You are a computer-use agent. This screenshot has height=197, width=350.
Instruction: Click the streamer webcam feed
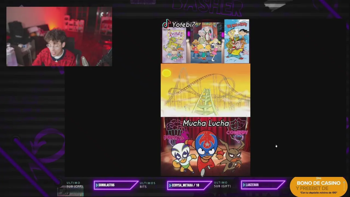59,36
